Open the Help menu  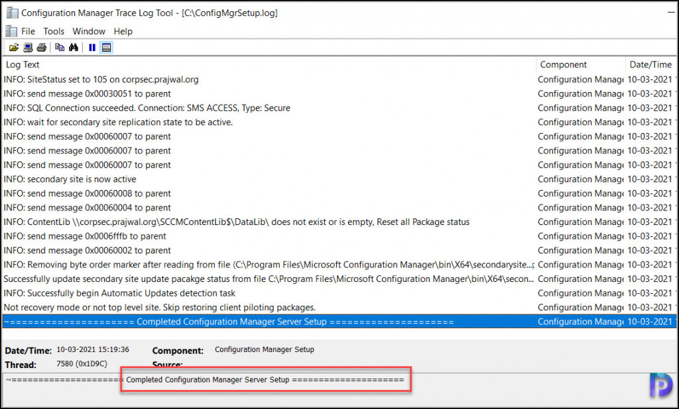coord(123,31)
